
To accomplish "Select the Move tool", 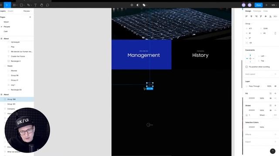I will click(x=7, y=5).
